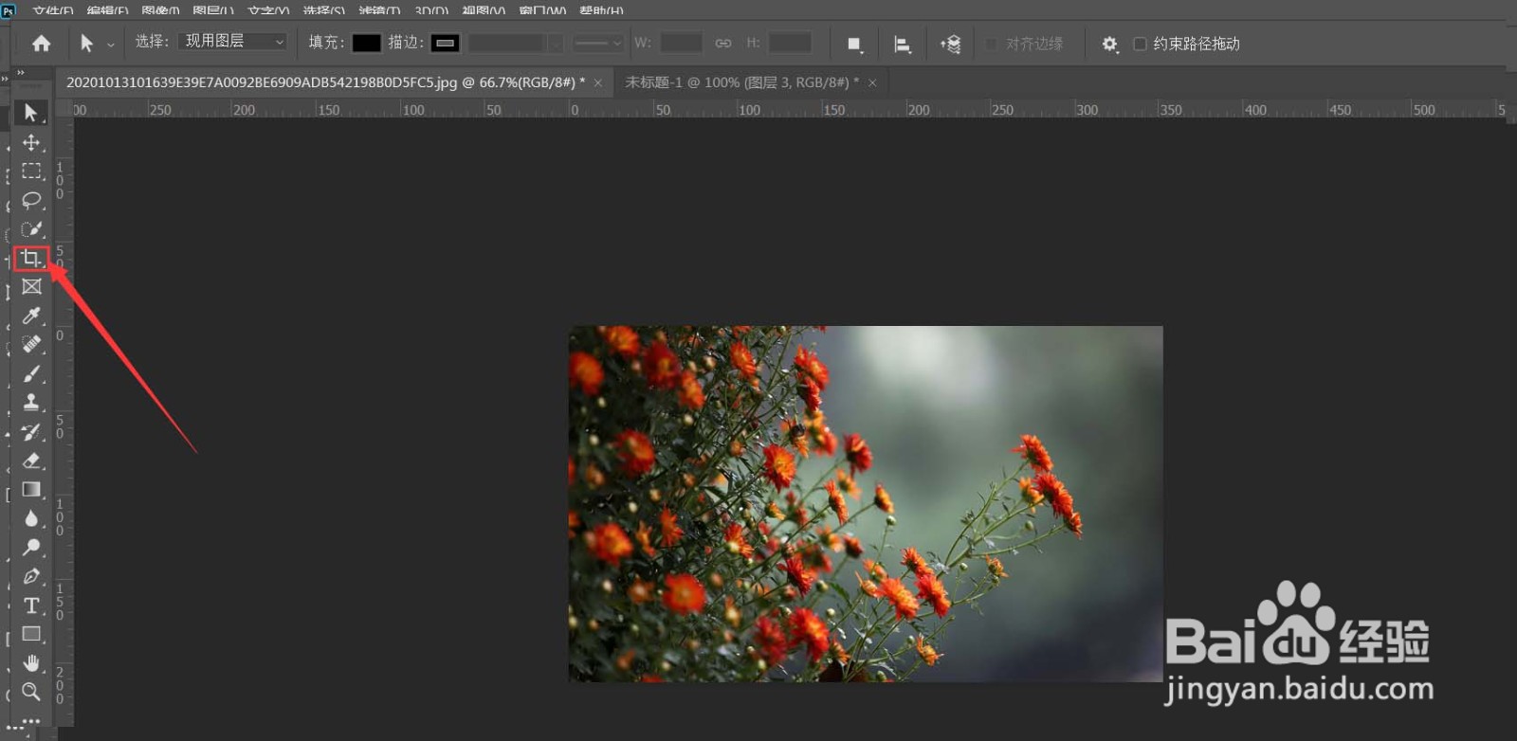1517x741 pixels.
Task: Select the Lasso tool
Action: pyautogui.click(x=30, y=200)
